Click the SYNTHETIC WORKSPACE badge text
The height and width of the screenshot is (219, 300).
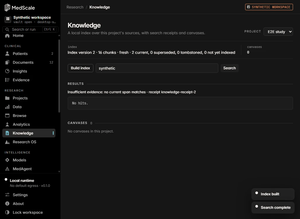271,7
